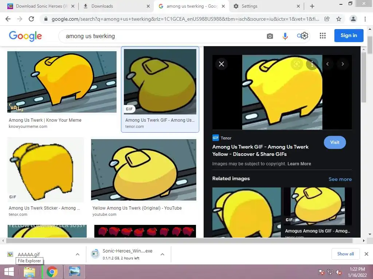Open File Explorer from the taskbar
This screenshot has width=373, height=279.
tap(30, 272)
